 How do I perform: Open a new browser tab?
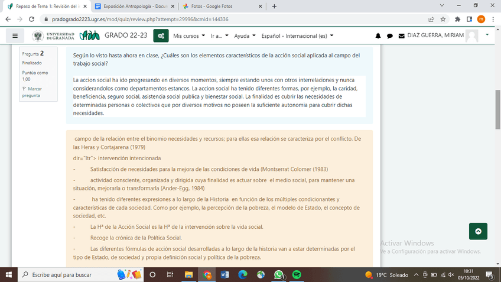tap(274, 6)
